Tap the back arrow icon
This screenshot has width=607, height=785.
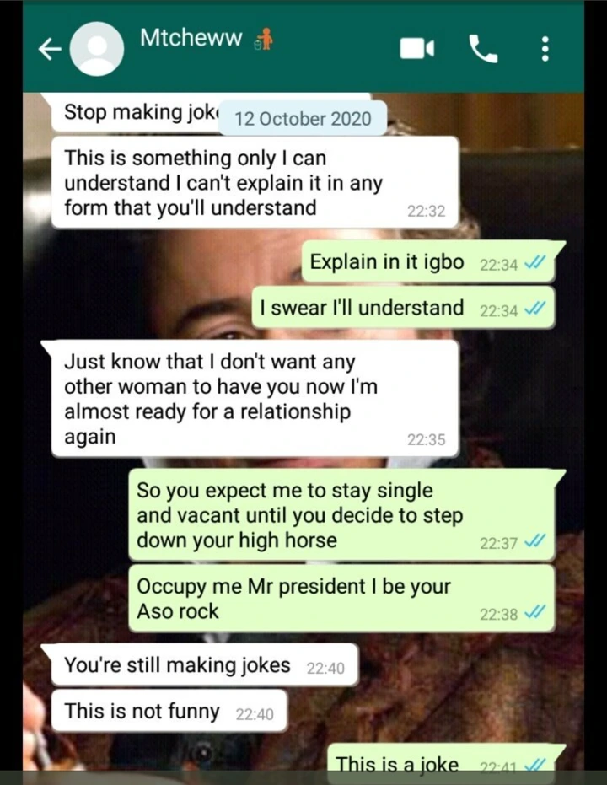(x=50, y=49)
